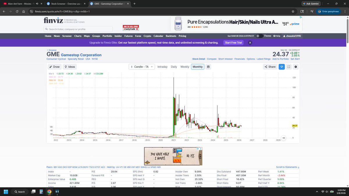Enter fullscreen chart mode

point(289,66)
